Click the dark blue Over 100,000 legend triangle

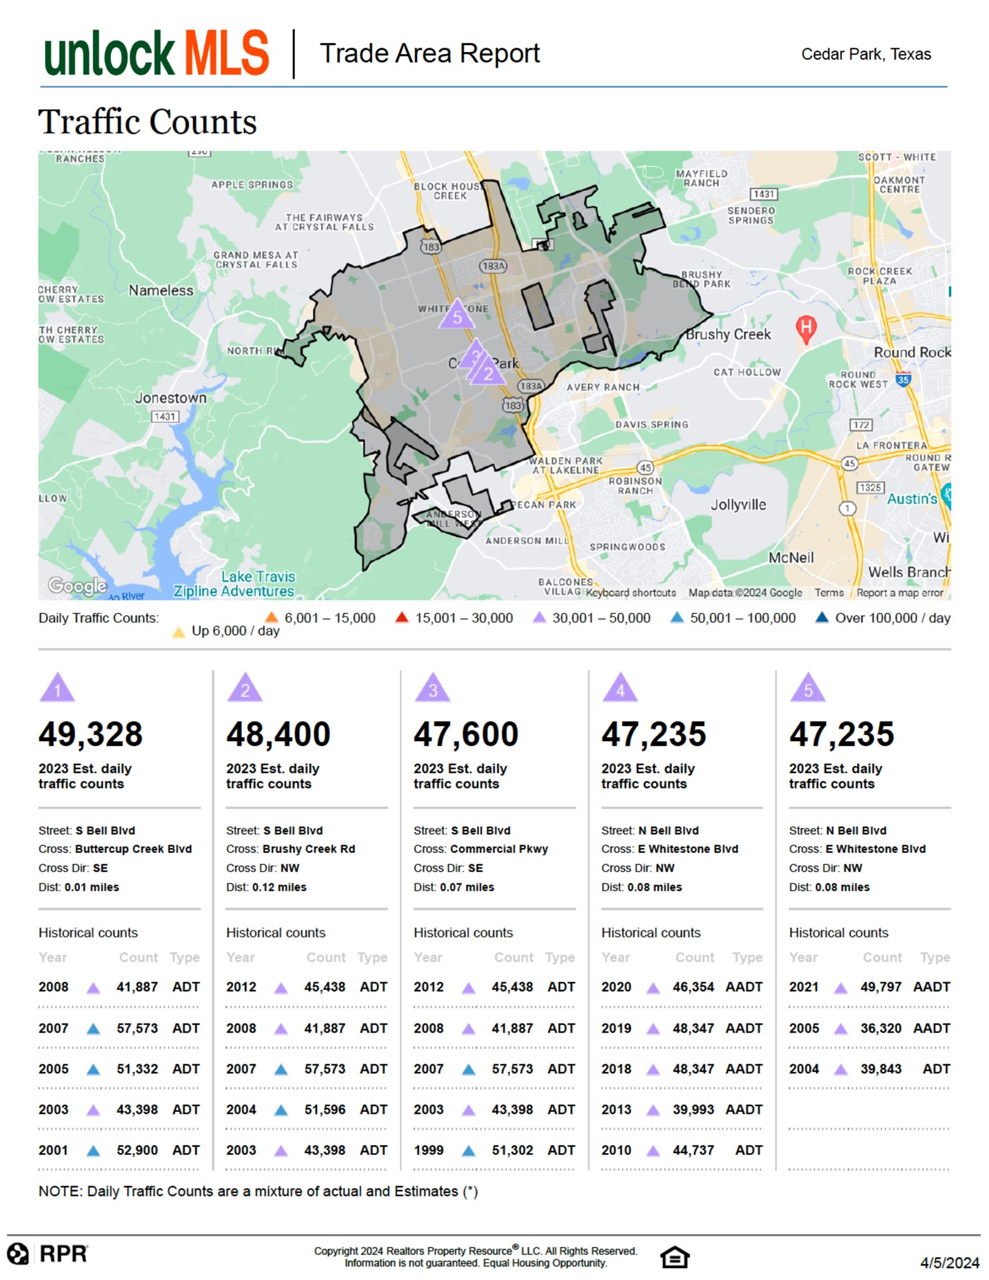[x=822, y=617]
